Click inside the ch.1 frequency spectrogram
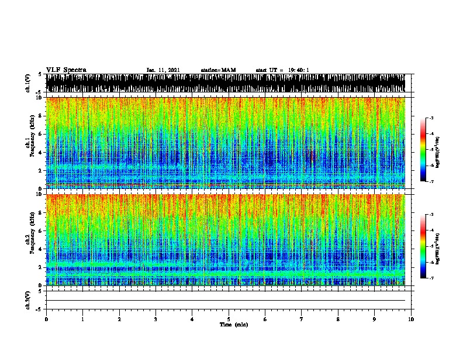The width and height of the screenshot is (463, 358). (x=226, y=143)
